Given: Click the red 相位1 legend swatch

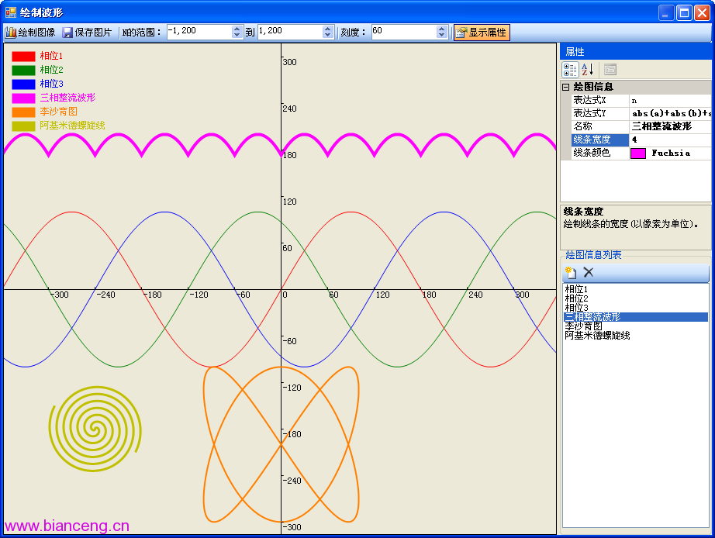Looking at the screenshot, I should coord(23,57).
